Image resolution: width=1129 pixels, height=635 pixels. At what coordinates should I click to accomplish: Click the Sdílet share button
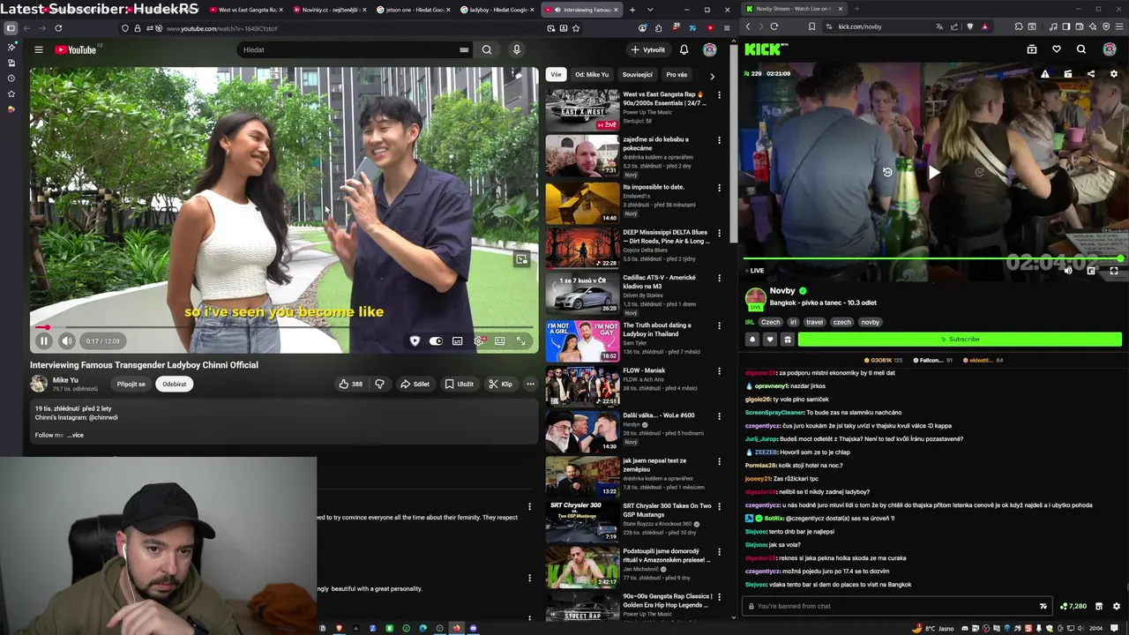[415, 384]
